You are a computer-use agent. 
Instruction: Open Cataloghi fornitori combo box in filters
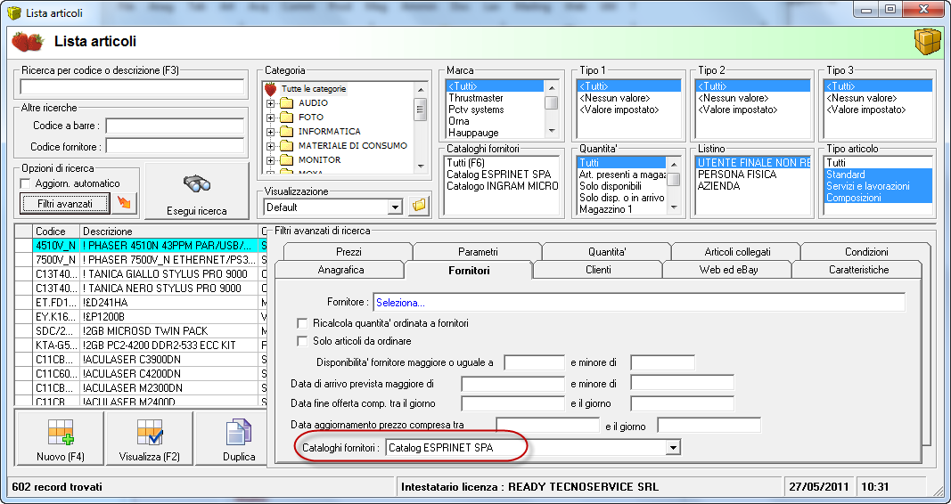point(673,447)
